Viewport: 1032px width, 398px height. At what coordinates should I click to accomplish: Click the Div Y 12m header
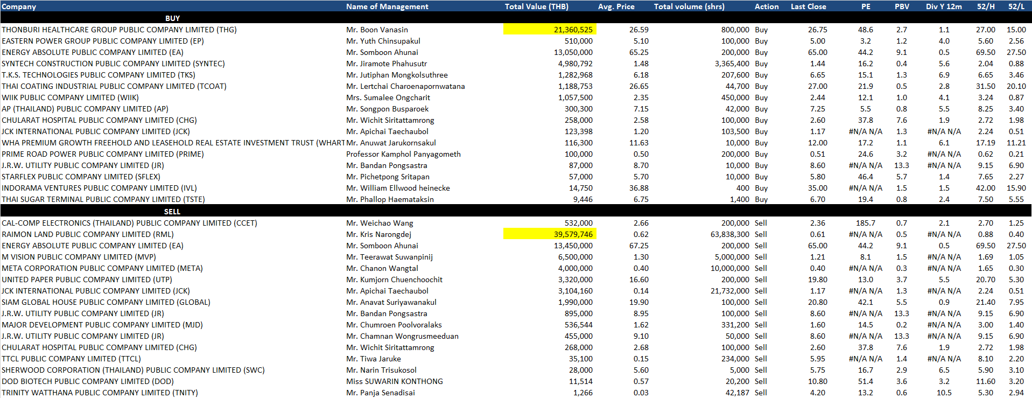944,6
